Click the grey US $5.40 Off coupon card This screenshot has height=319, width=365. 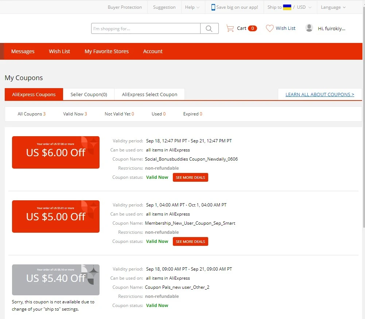[56, 280]
